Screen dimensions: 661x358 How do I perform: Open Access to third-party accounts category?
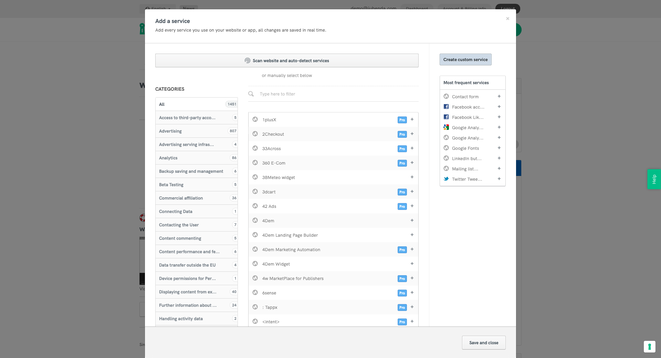pyautogui.click(x=197, y=118)
